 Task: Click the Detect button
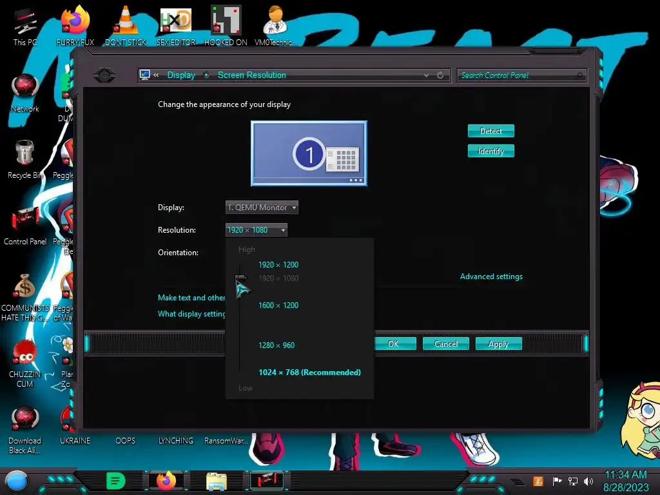click(490, 131)
